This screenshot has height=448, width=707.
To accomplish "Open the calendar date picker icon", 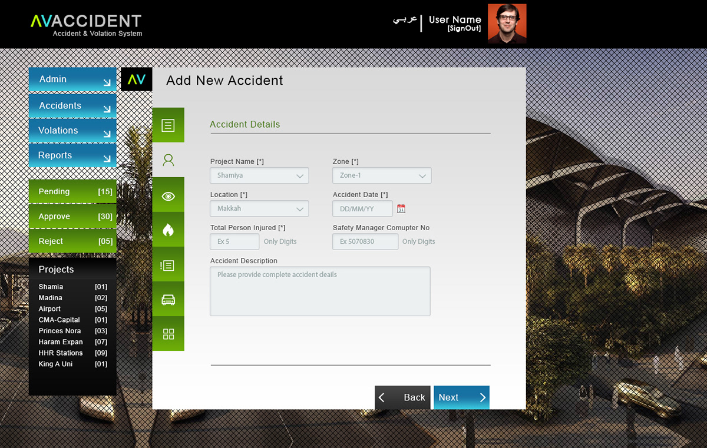I will pyautogui.click(x=401, y=209).
